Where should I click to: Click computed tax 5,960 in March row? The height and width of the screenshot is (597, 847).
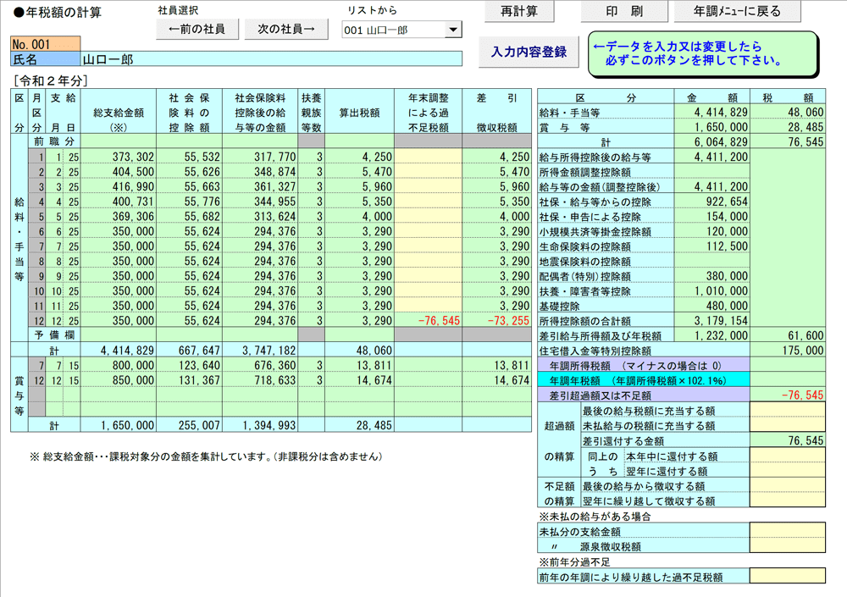click(359, 186)
